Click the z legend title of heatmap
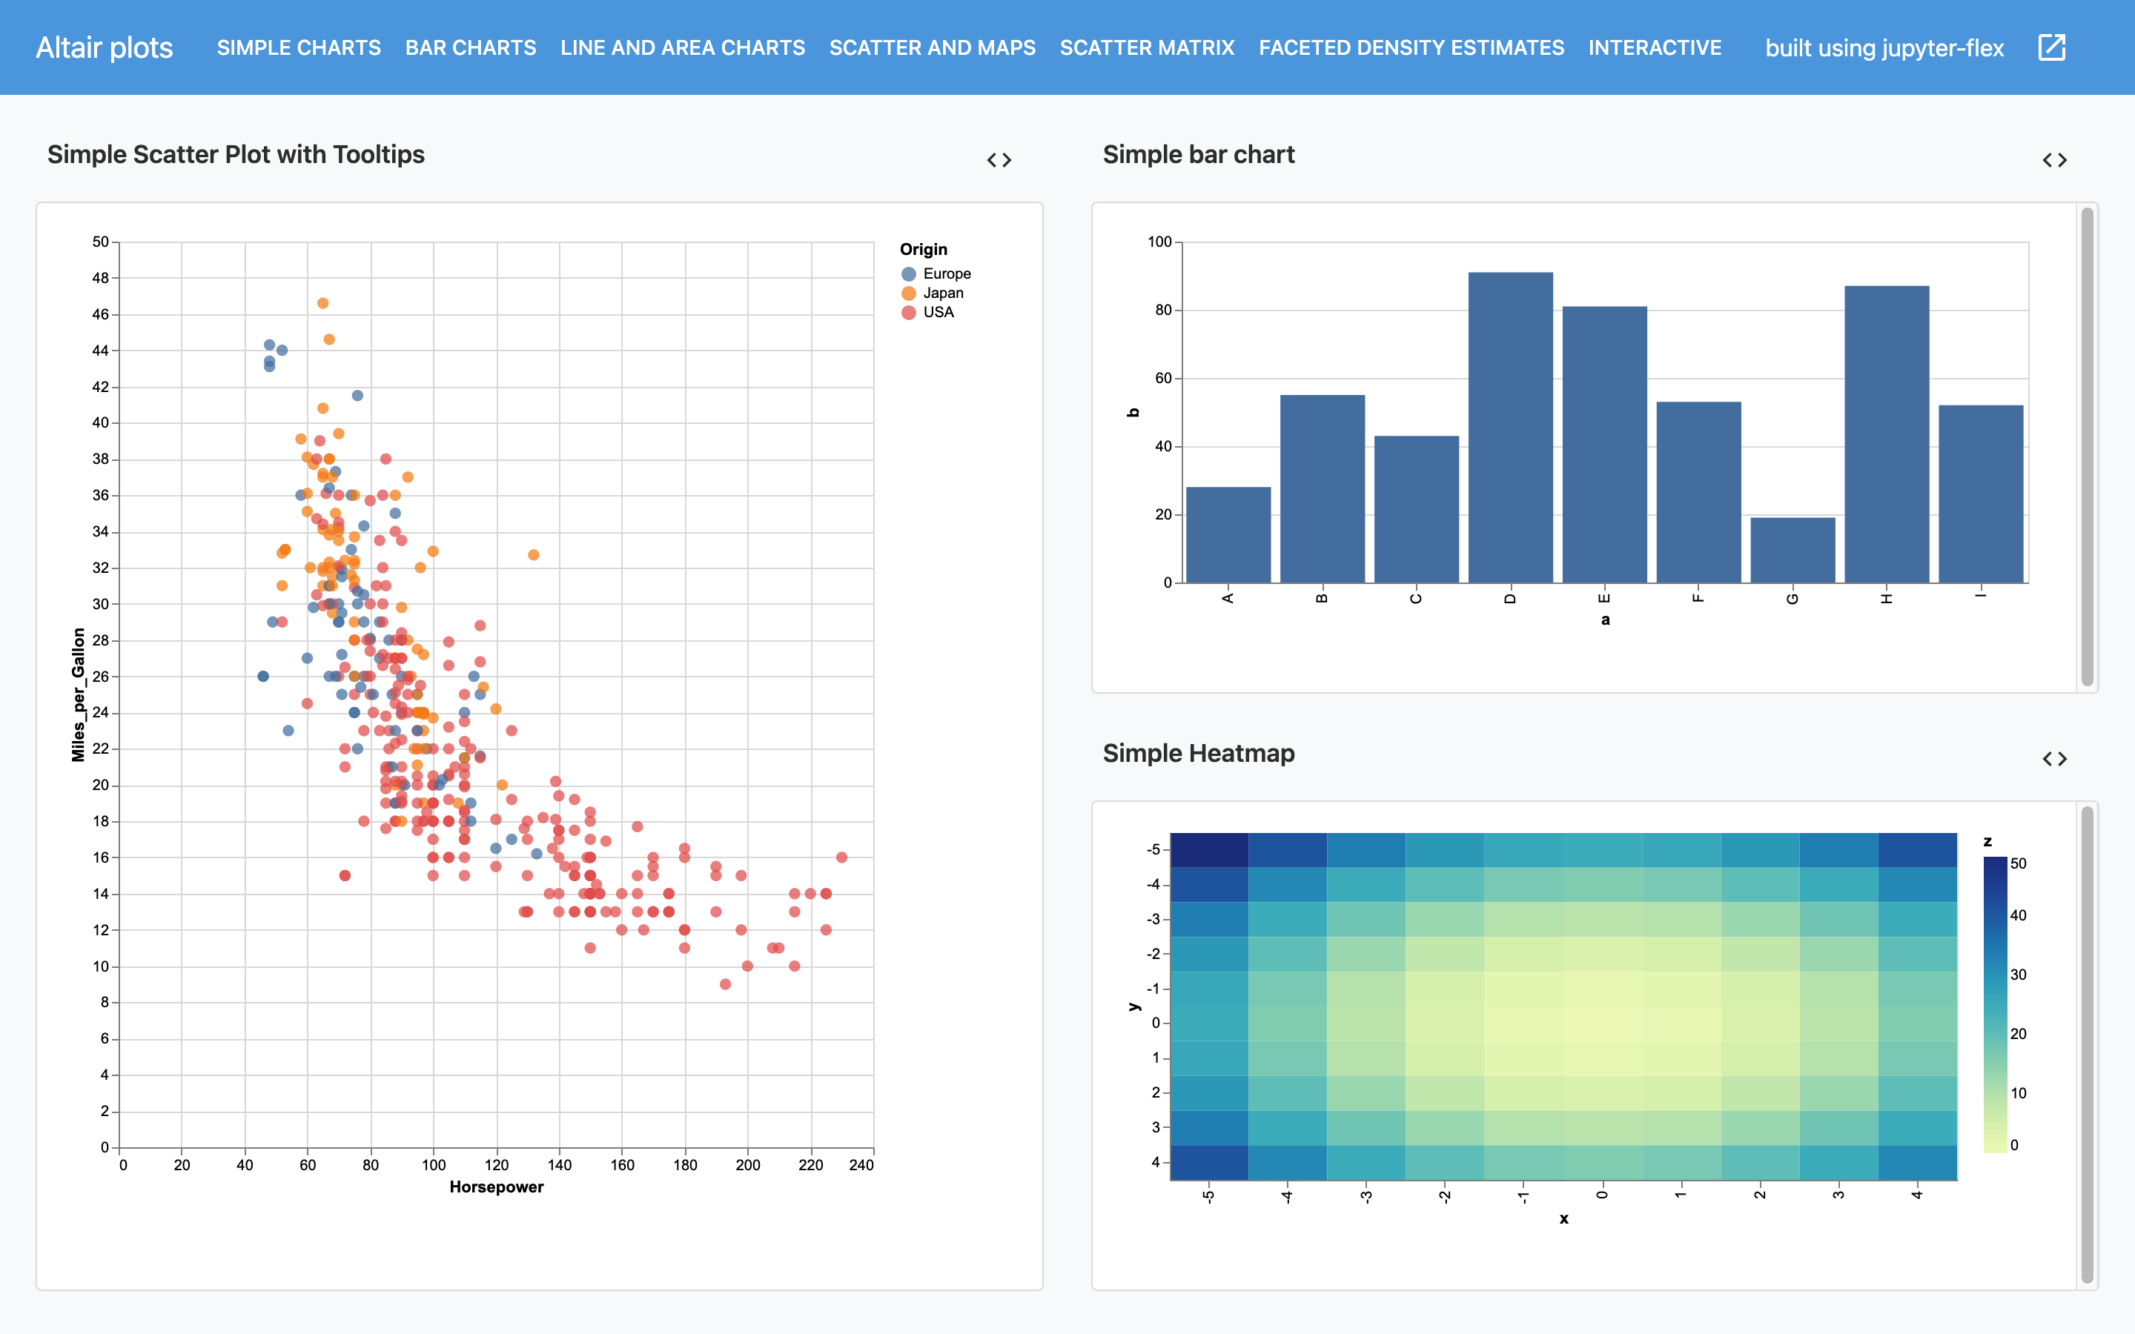 pos(1987,842)
